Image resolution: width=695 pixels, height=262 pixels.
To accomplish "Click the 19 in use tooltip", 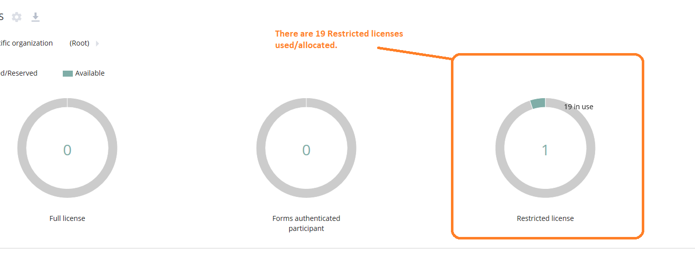I will [x=578, y=107].
